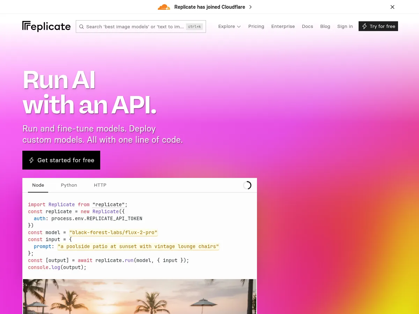The width and height of the screenshot is (419, 314).
Task: Switch to the HTTP code tab
Action: coord(100,185)
